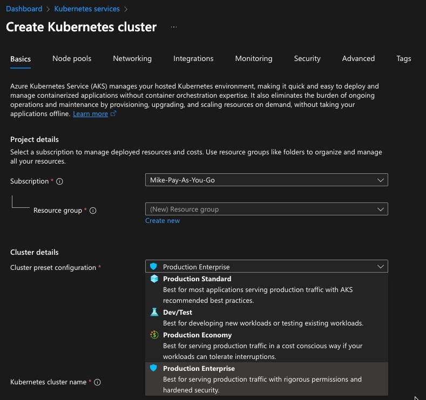Viewport: 426px width, 400px height.
Task: Click the Dev/Test flask icon
Action: coord(154,313)
